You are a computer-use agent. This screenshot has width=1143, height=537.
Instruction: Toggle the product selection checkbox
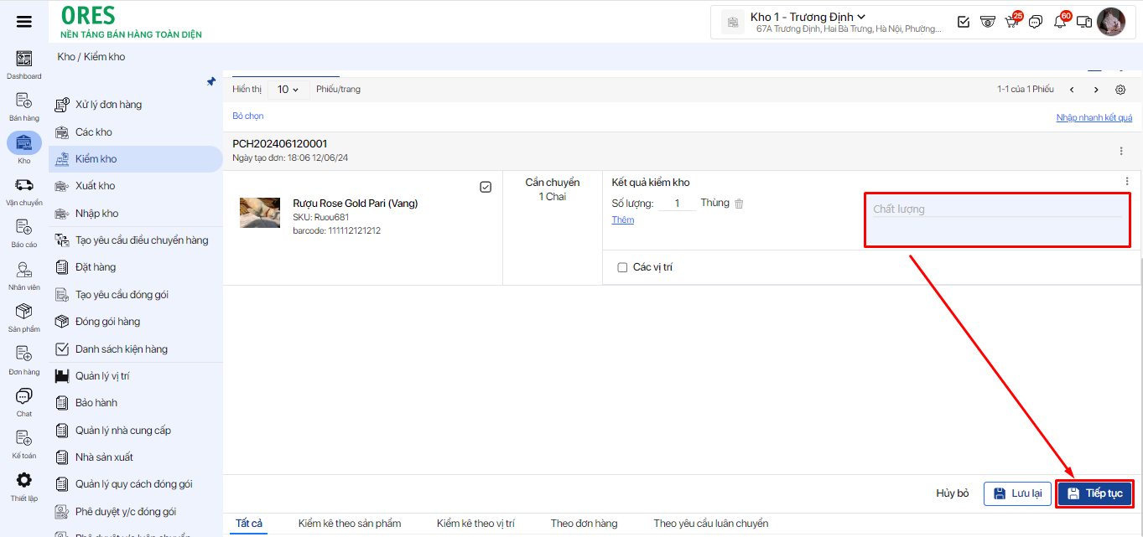[486, 187]
